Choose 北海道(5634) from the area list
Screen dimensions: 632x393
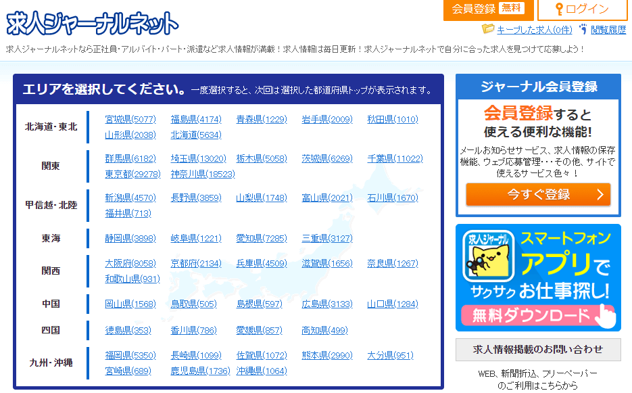click(196, 135)
